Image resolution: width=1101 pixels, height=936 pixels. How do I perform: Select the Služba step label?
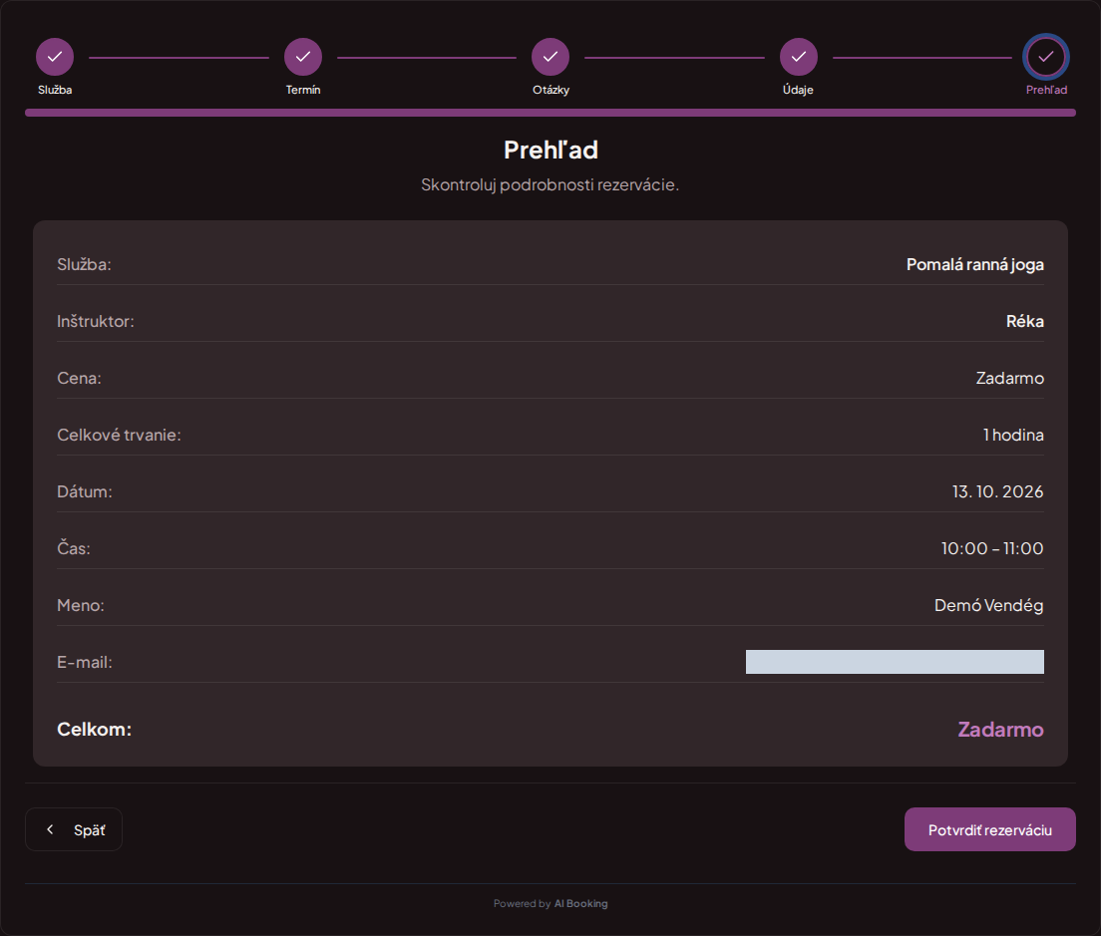55,90
